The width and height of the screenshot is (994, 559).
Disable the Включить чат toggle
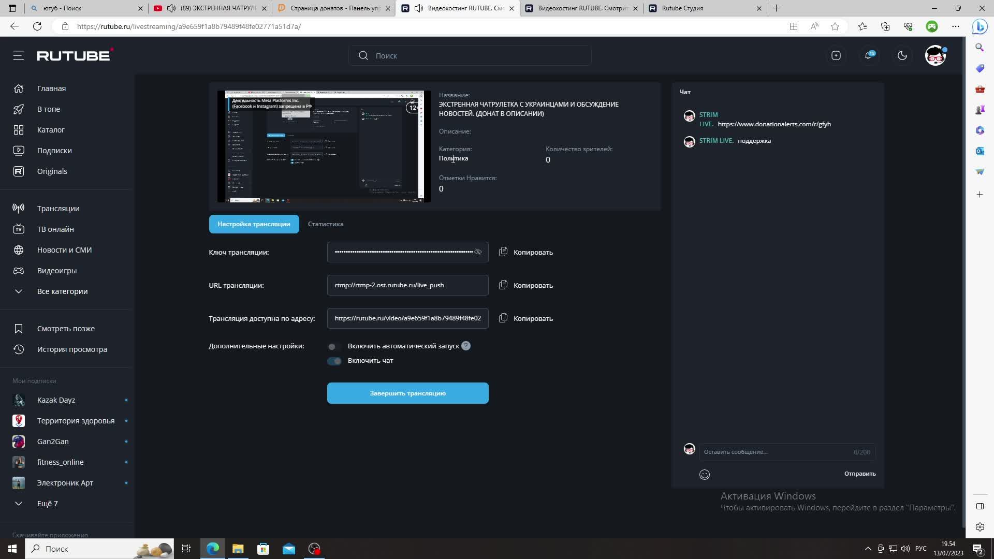point(334,361)
